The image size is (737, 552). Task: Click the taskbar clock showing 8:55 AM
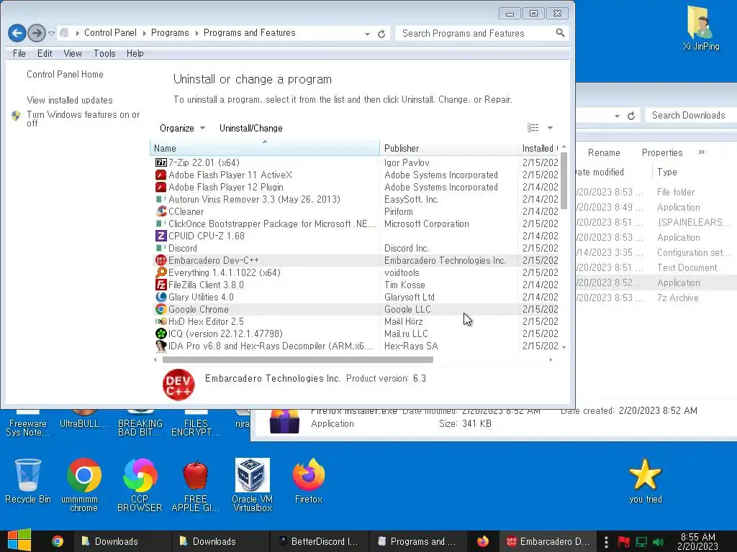(x=697, y=541)
